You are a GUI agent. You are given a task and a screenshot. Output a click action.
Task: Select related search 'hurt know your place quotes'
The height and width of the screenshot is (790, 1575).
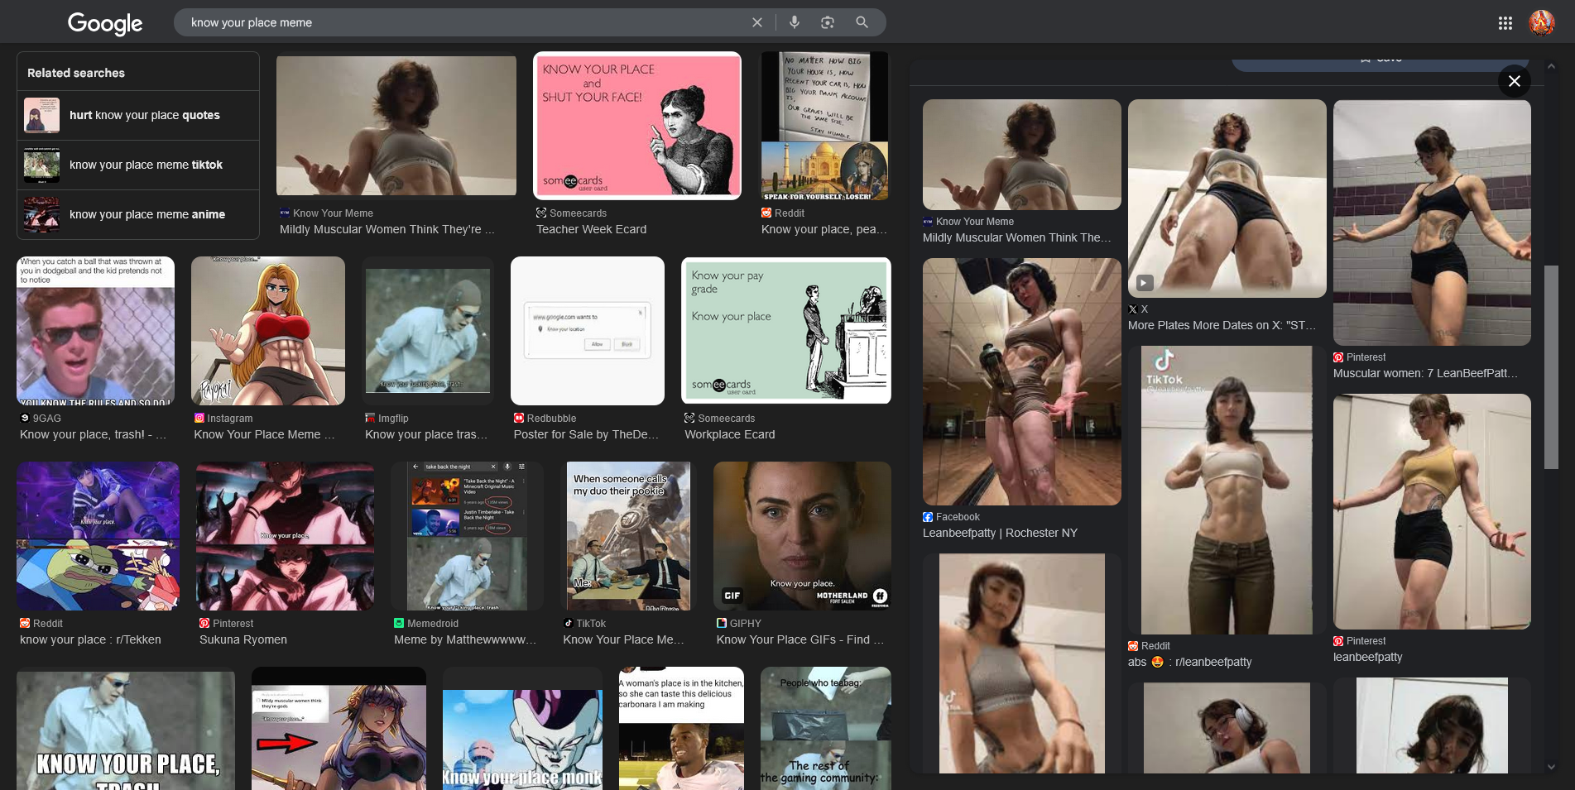tap(138, 115)
